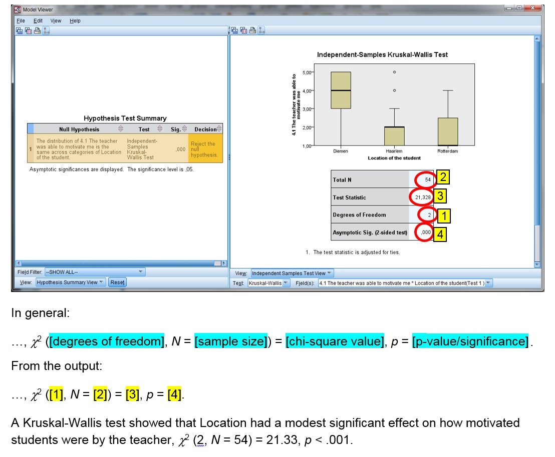
Task: Click the second right-pane toolbar icon with red grid
Action: 244,30
